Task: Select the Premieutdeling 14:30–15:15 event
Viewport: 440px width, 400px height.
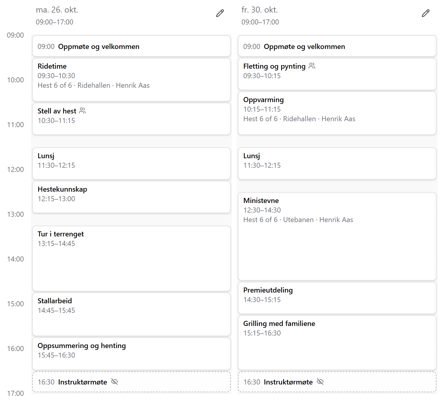Action: click(337, 298)
